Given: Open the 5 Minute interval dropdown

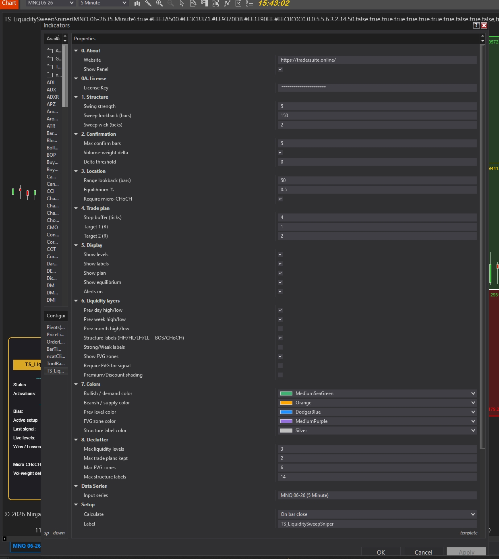Looking at the screenshot, I should (x=103, y=3).
